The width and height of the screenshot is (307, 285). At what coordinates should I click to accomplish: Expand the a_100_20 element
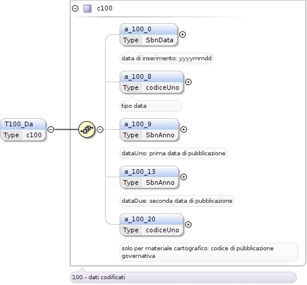pos(188,224)
